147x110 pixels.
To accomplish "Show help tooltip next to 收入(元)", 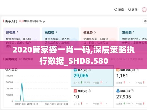I will 89,70.
